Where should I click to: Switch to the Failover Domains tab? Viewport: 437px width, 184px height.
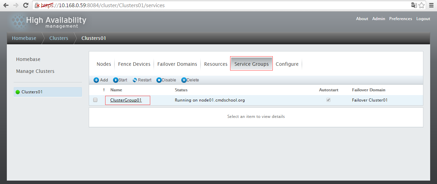(177, 64)
